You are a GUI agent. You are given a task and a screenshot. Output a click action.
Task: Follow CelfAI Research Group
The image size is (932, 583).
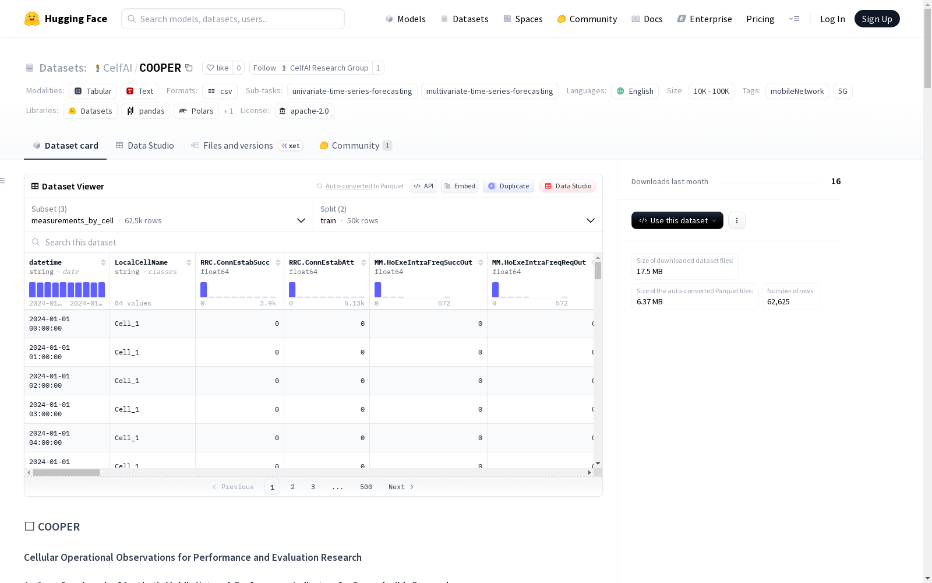[310, 68]
